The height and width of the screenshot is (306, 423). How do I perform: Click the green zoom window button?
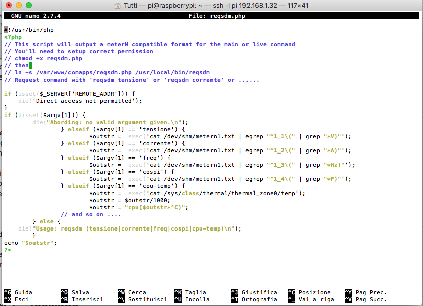pyautogui.click(x=29, y=5)
